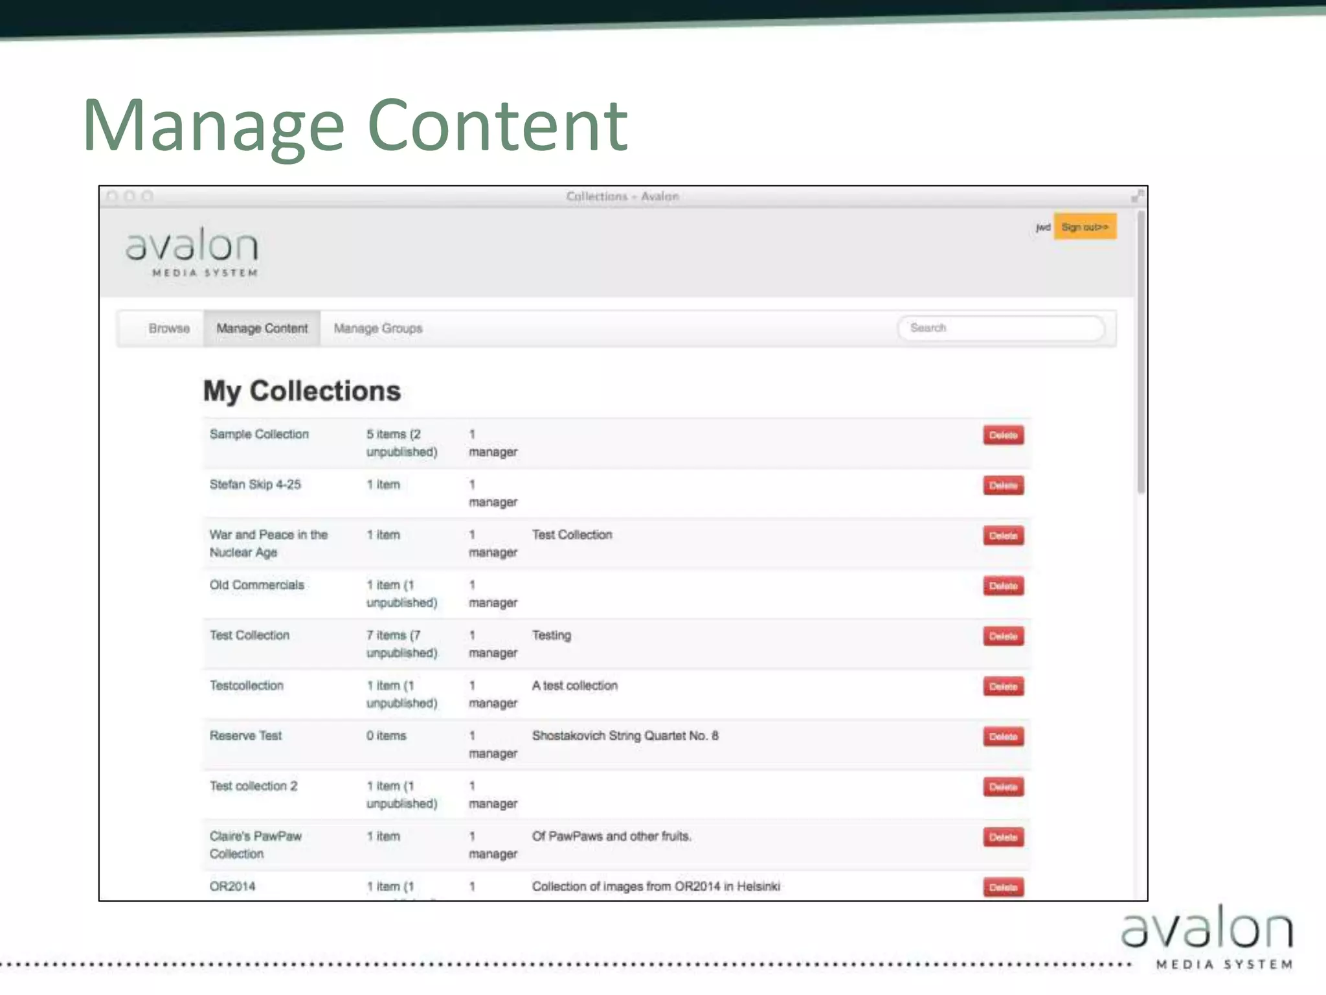
Task: Click 'A test collection' description
Action: [x=574, y=685]
